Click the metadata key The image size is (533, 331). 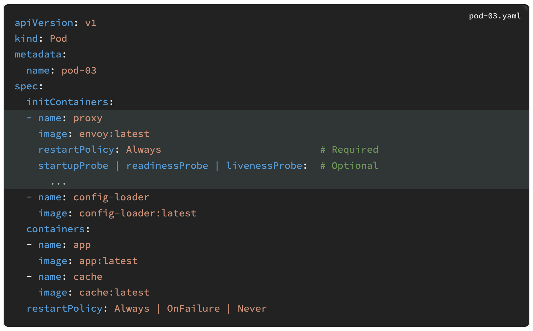click(38, 55)
